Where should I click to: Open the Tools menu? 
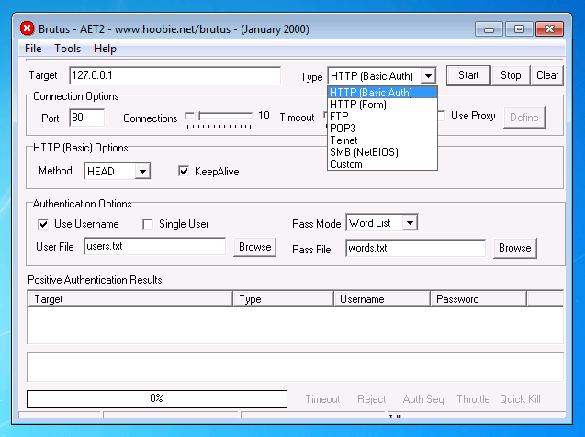click(x=67, y=49)
